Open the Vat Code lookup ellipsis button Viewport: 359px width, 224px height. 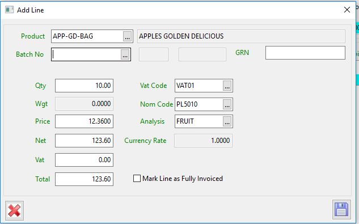(227, 86)
